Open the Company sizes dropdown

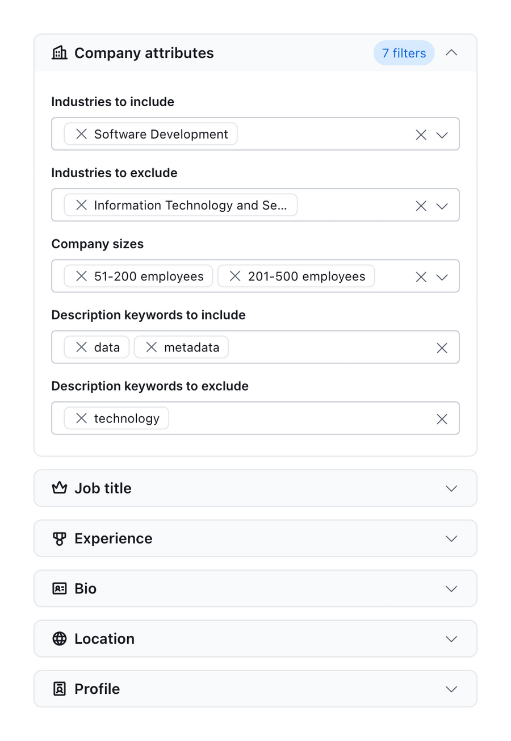(442, 276)
